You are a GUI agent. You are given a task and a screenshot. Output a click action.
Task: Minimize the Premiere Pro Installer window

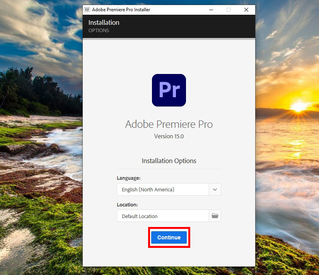pyautogui.click(x=211, y=10)
